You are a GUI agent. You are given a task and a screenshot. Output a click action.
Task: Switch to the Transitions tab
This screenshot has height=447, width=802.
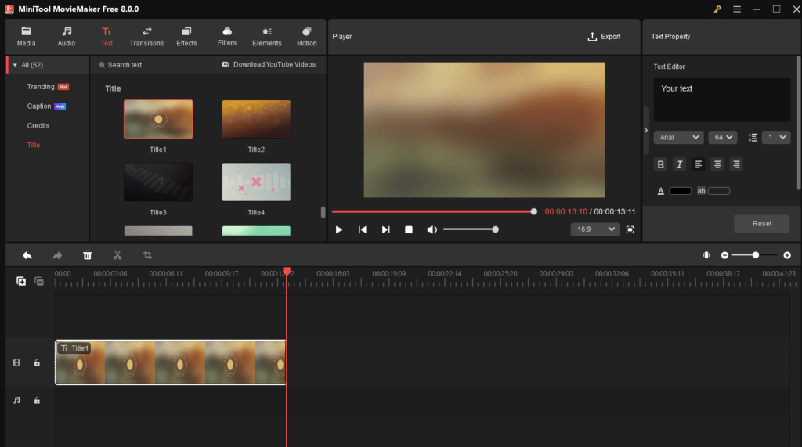point(146,37)
